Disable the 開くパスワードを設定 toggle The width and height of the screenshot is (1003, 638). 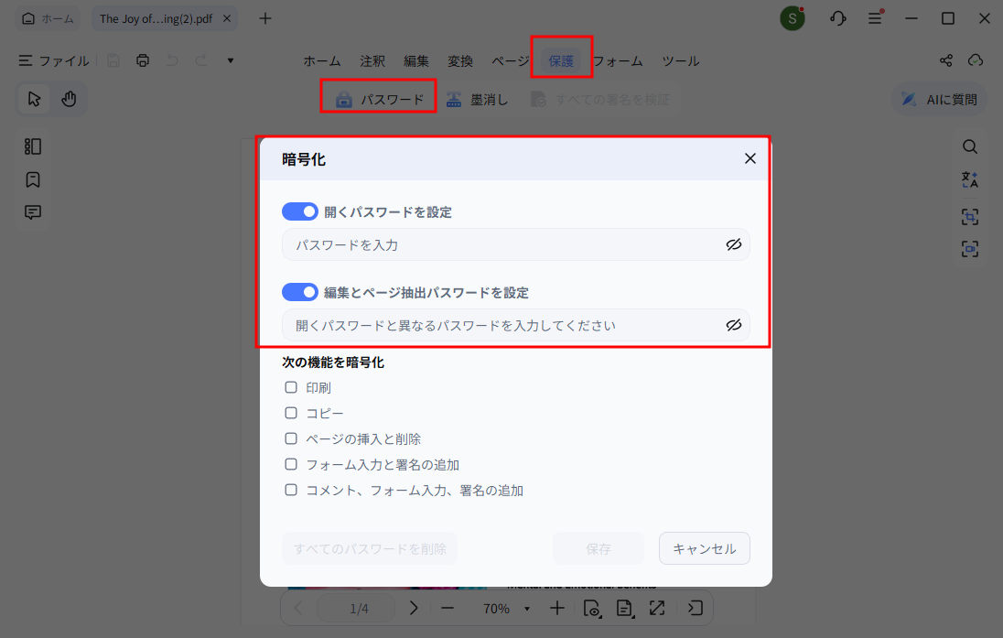(x=299, y=211)
